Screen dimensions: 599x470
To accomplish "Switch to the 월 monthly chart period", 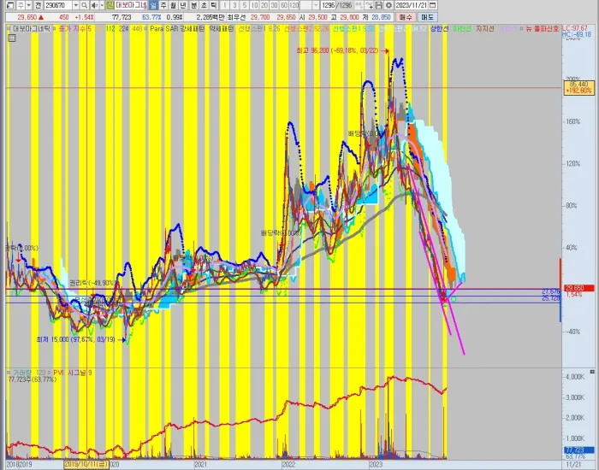I will tap(174, 5).
